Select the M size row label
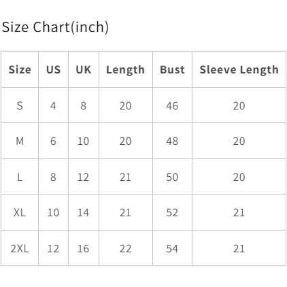This screenshot has width=287, height=287. pyautogui.click(x=20, y=141)
